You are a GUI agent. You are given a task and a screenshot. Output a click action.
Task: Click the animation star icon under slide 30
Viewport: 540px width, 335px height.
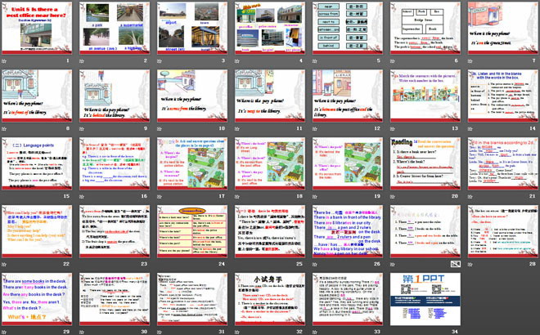click(x=82, y=332)
